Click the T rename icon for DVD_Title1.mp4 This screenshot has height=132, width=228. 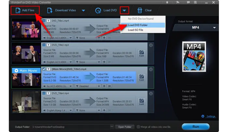coord(49,21)
